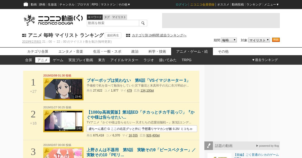The width and height of the screenshot is (302, 158).
Task: Click the 連続再生 button
Action: (113, 35)
